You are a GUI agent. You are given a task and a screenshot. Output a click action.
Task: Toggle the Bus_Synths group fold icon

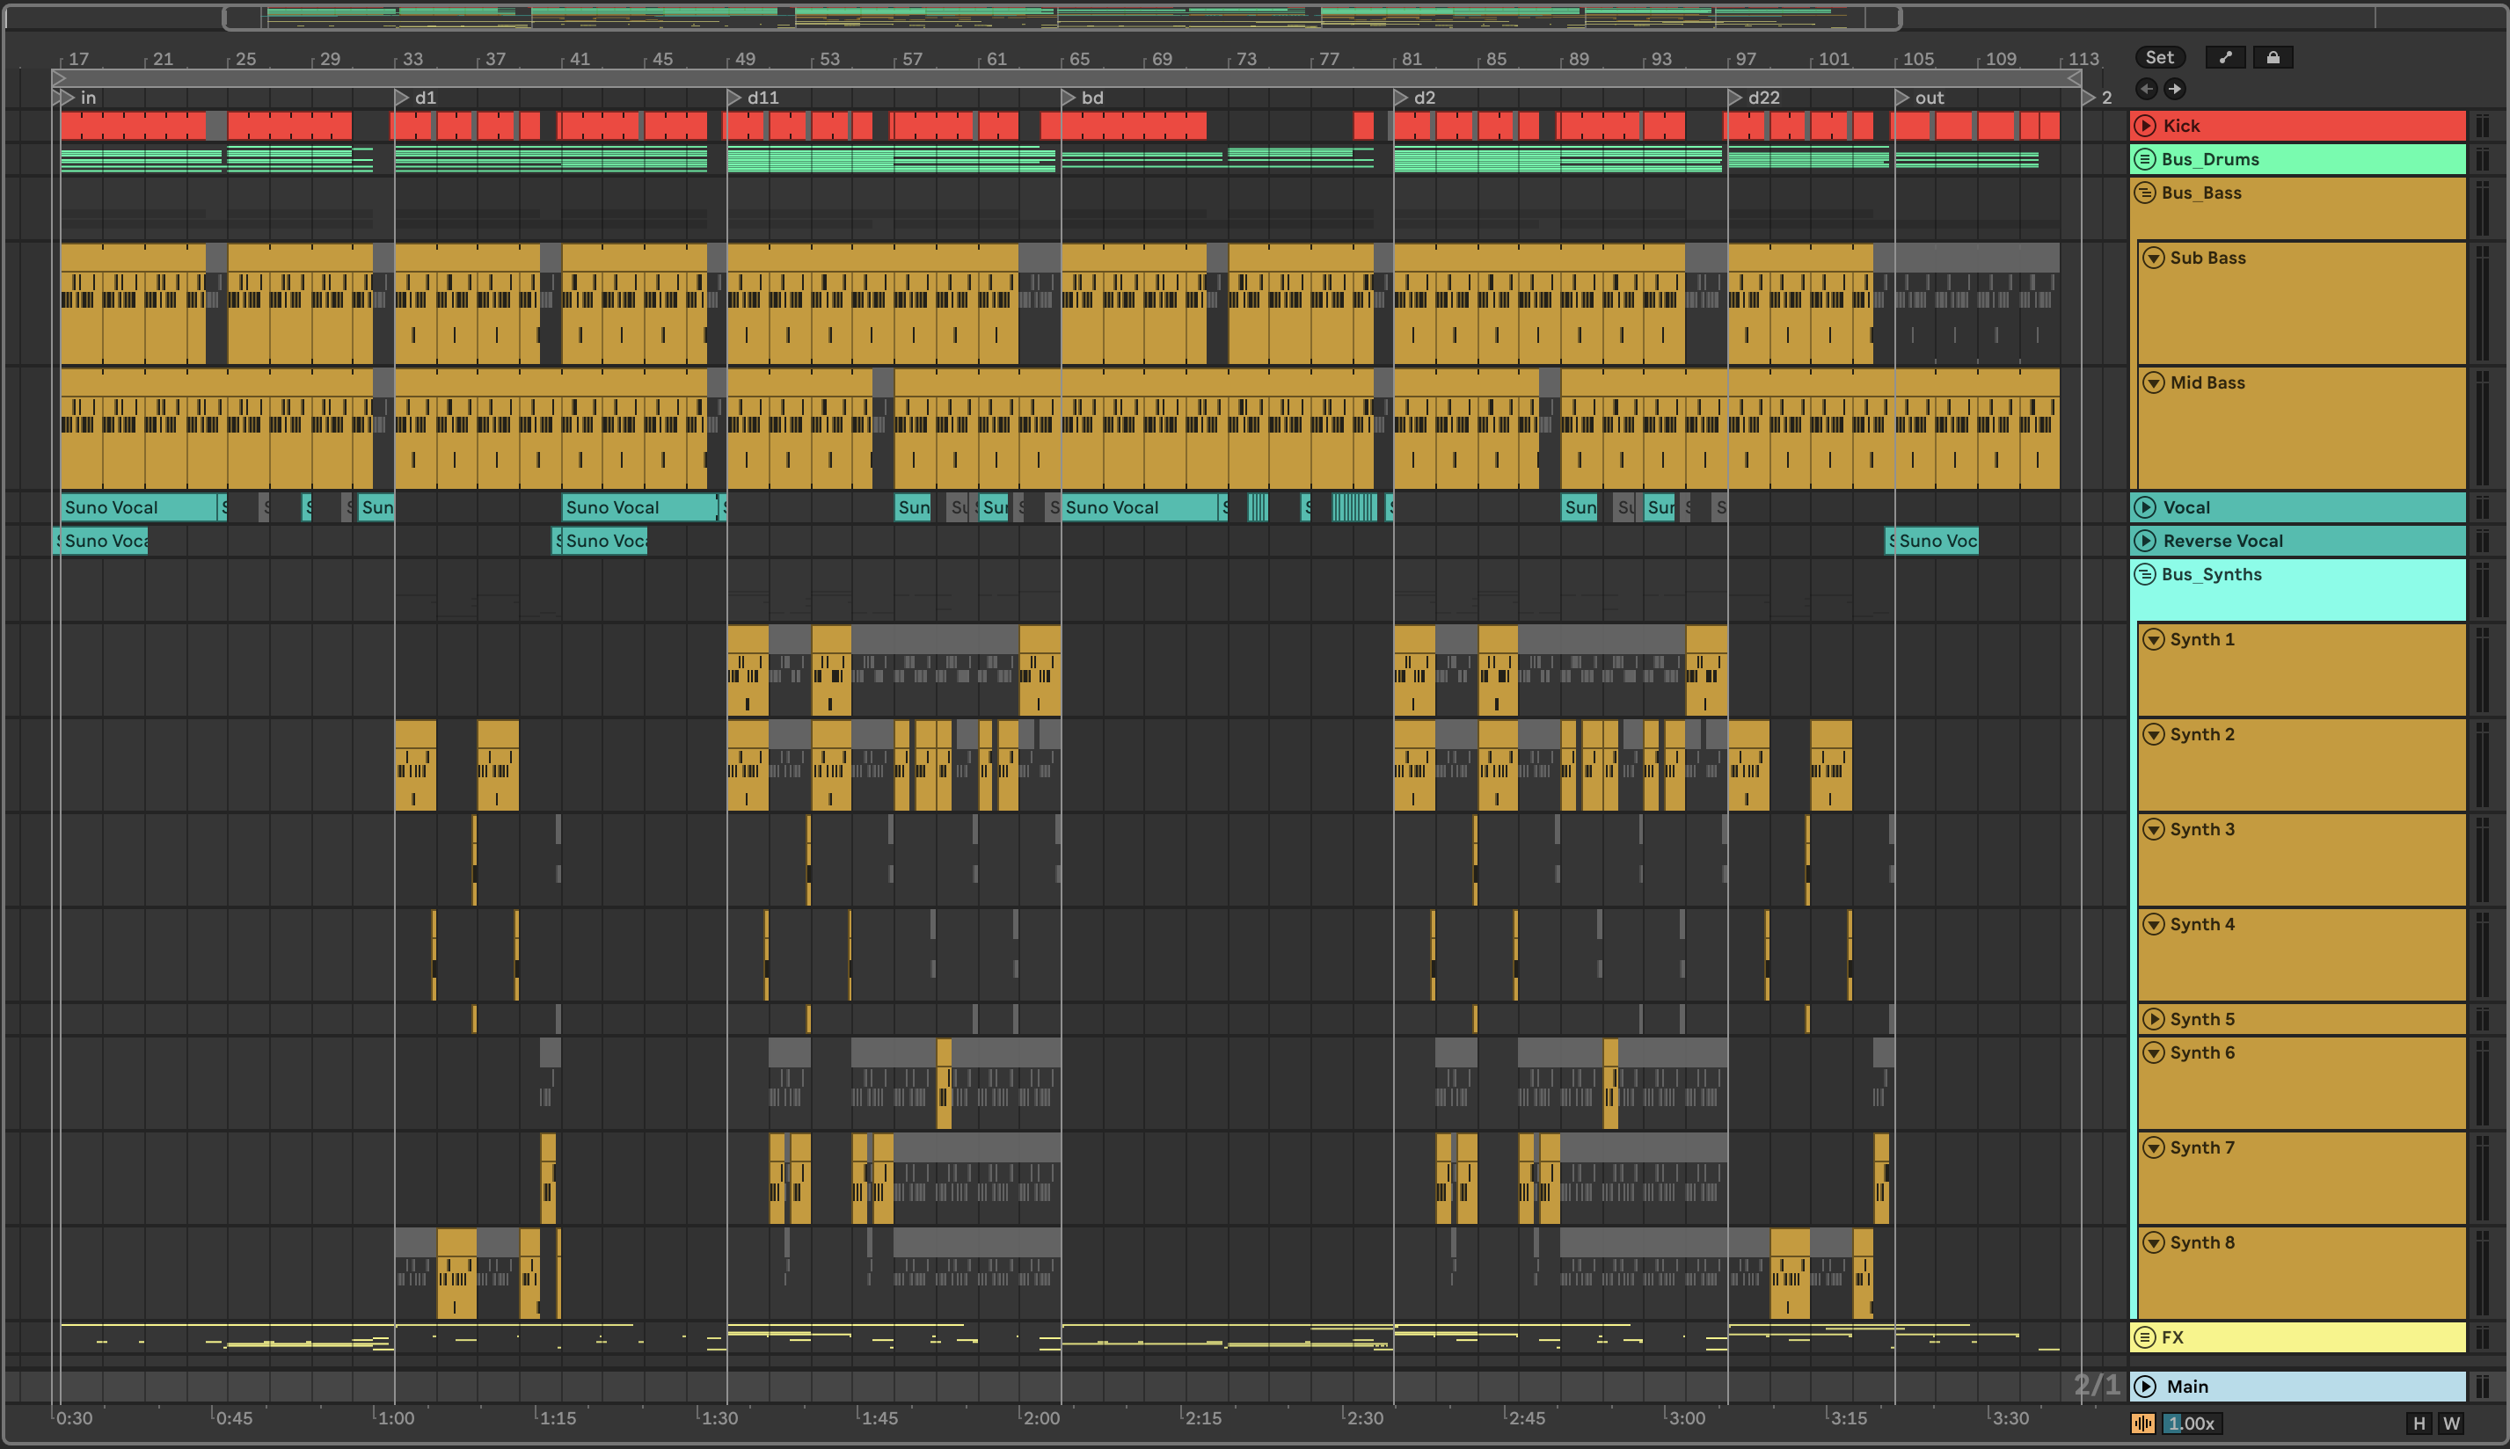[2146, 574]
